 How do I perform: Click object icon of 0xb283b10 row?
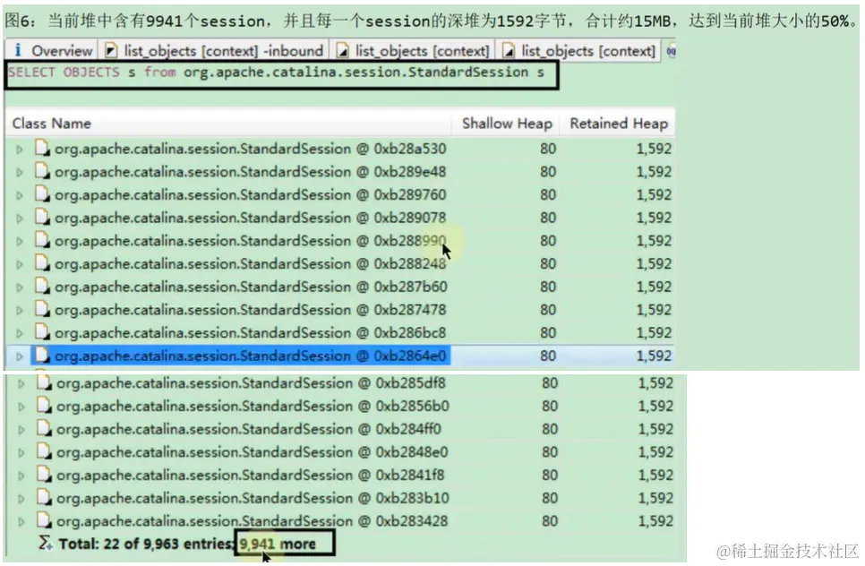(44, 498)
